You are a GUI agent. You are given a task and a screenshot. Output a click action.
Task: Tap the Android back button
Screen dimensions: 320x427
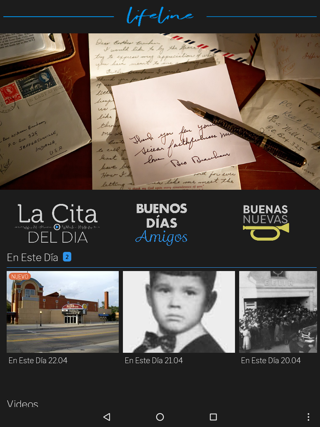click(x=107, y=417)
